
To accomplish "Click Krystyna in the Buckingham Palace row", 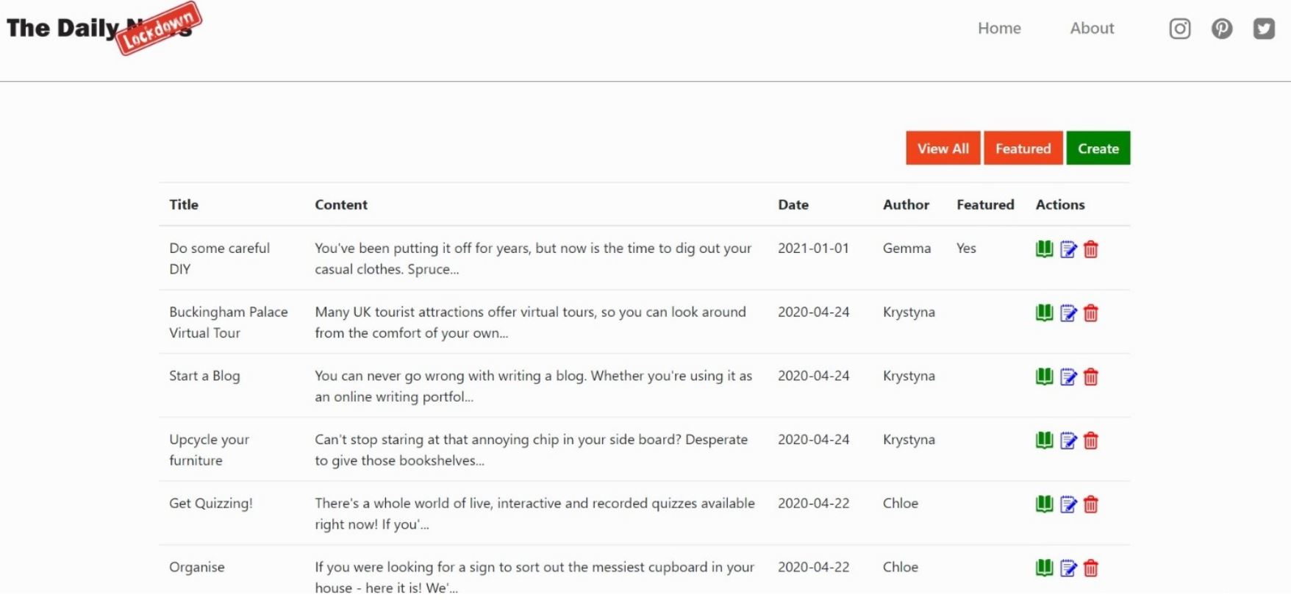I will click(909, 312).
